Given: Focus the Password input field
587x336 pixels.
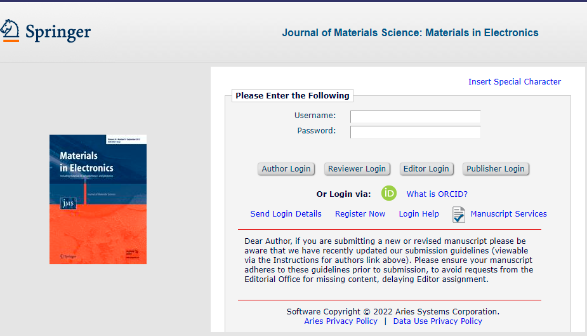Looking at the screenshot, I should tap(415, 131).
